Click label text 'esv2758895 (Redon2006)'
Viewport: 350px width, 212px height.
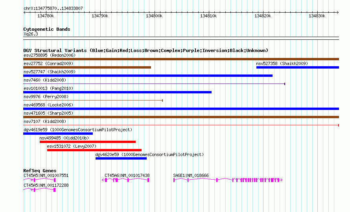(50, 55)
